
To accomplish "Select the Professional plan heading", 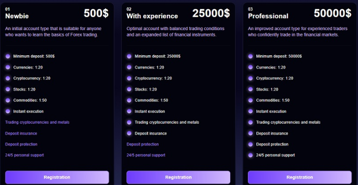I will 268,16.
